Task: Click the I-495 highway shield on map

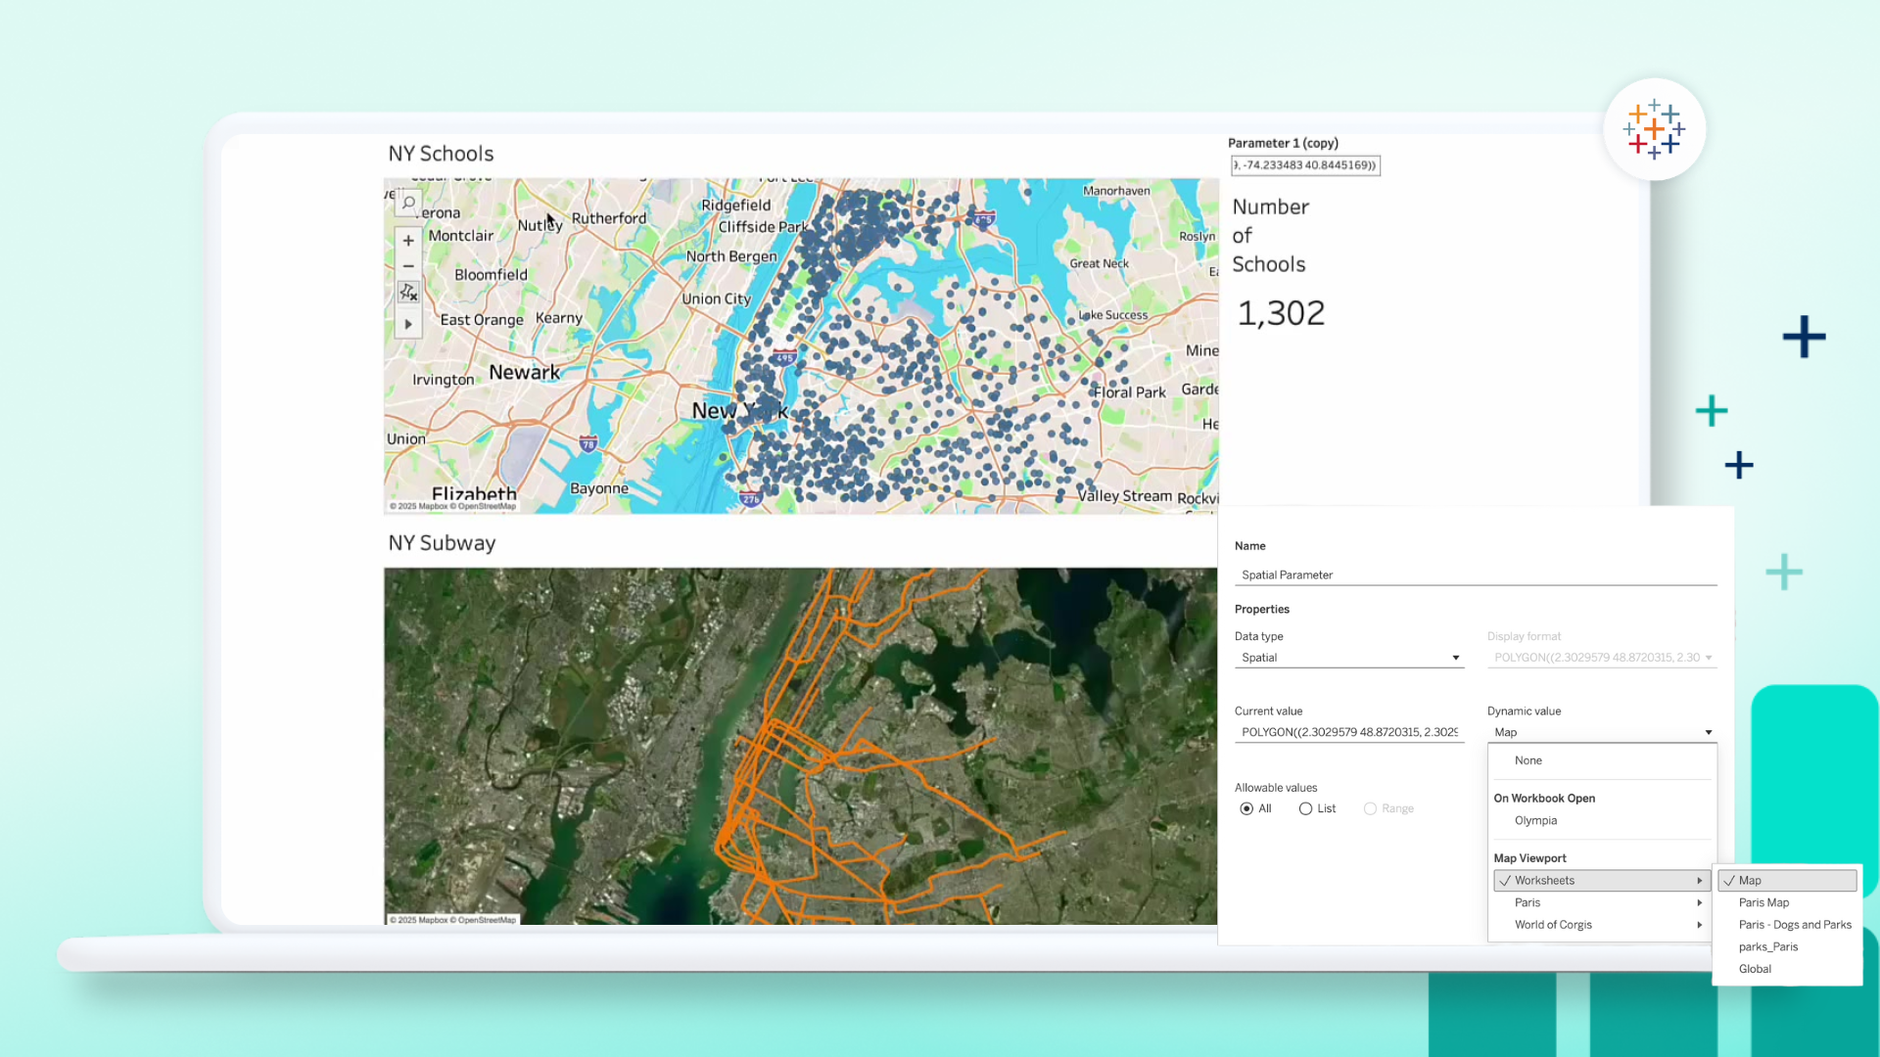Action: (x=784, y=358)
